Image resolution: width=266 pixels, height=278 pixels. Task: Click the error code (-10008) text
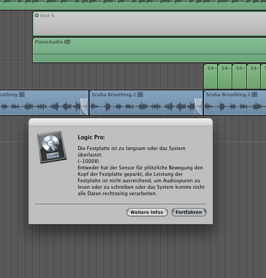pos(88,161)
